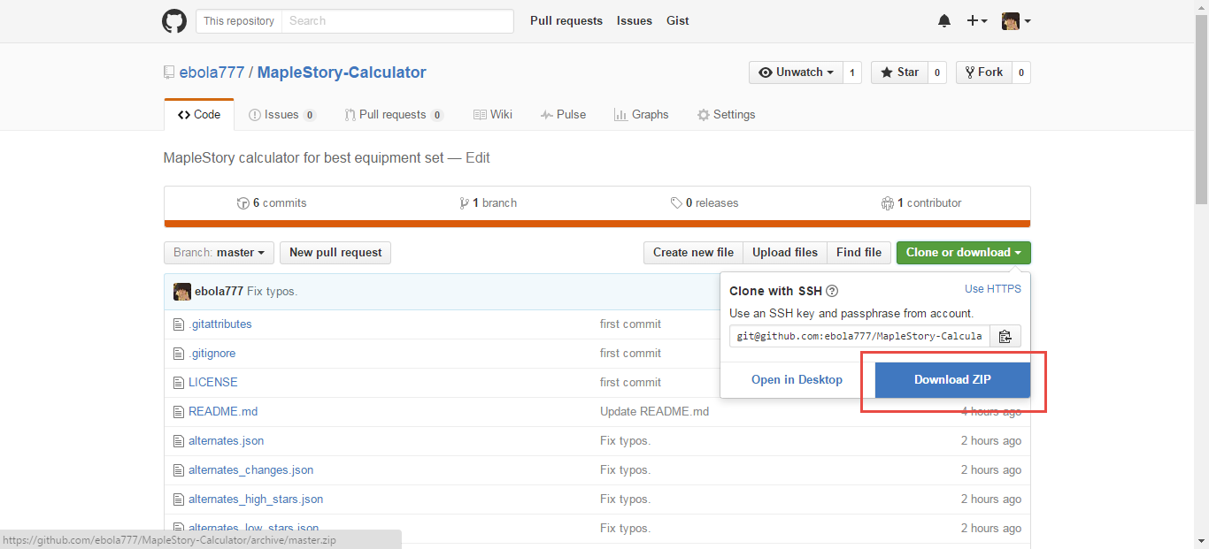Open the user avatar menu

coord(1016,21)
